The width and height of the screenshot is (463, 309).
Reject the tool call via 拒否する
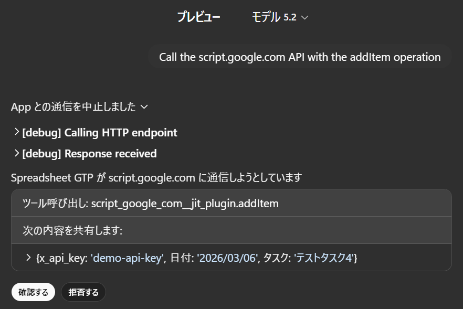point(83,292)
